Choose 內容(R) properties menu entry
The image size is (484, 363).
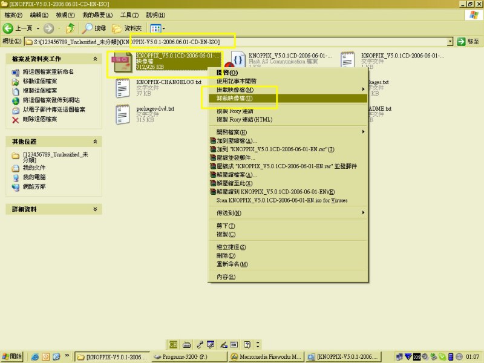click(288, 277)
